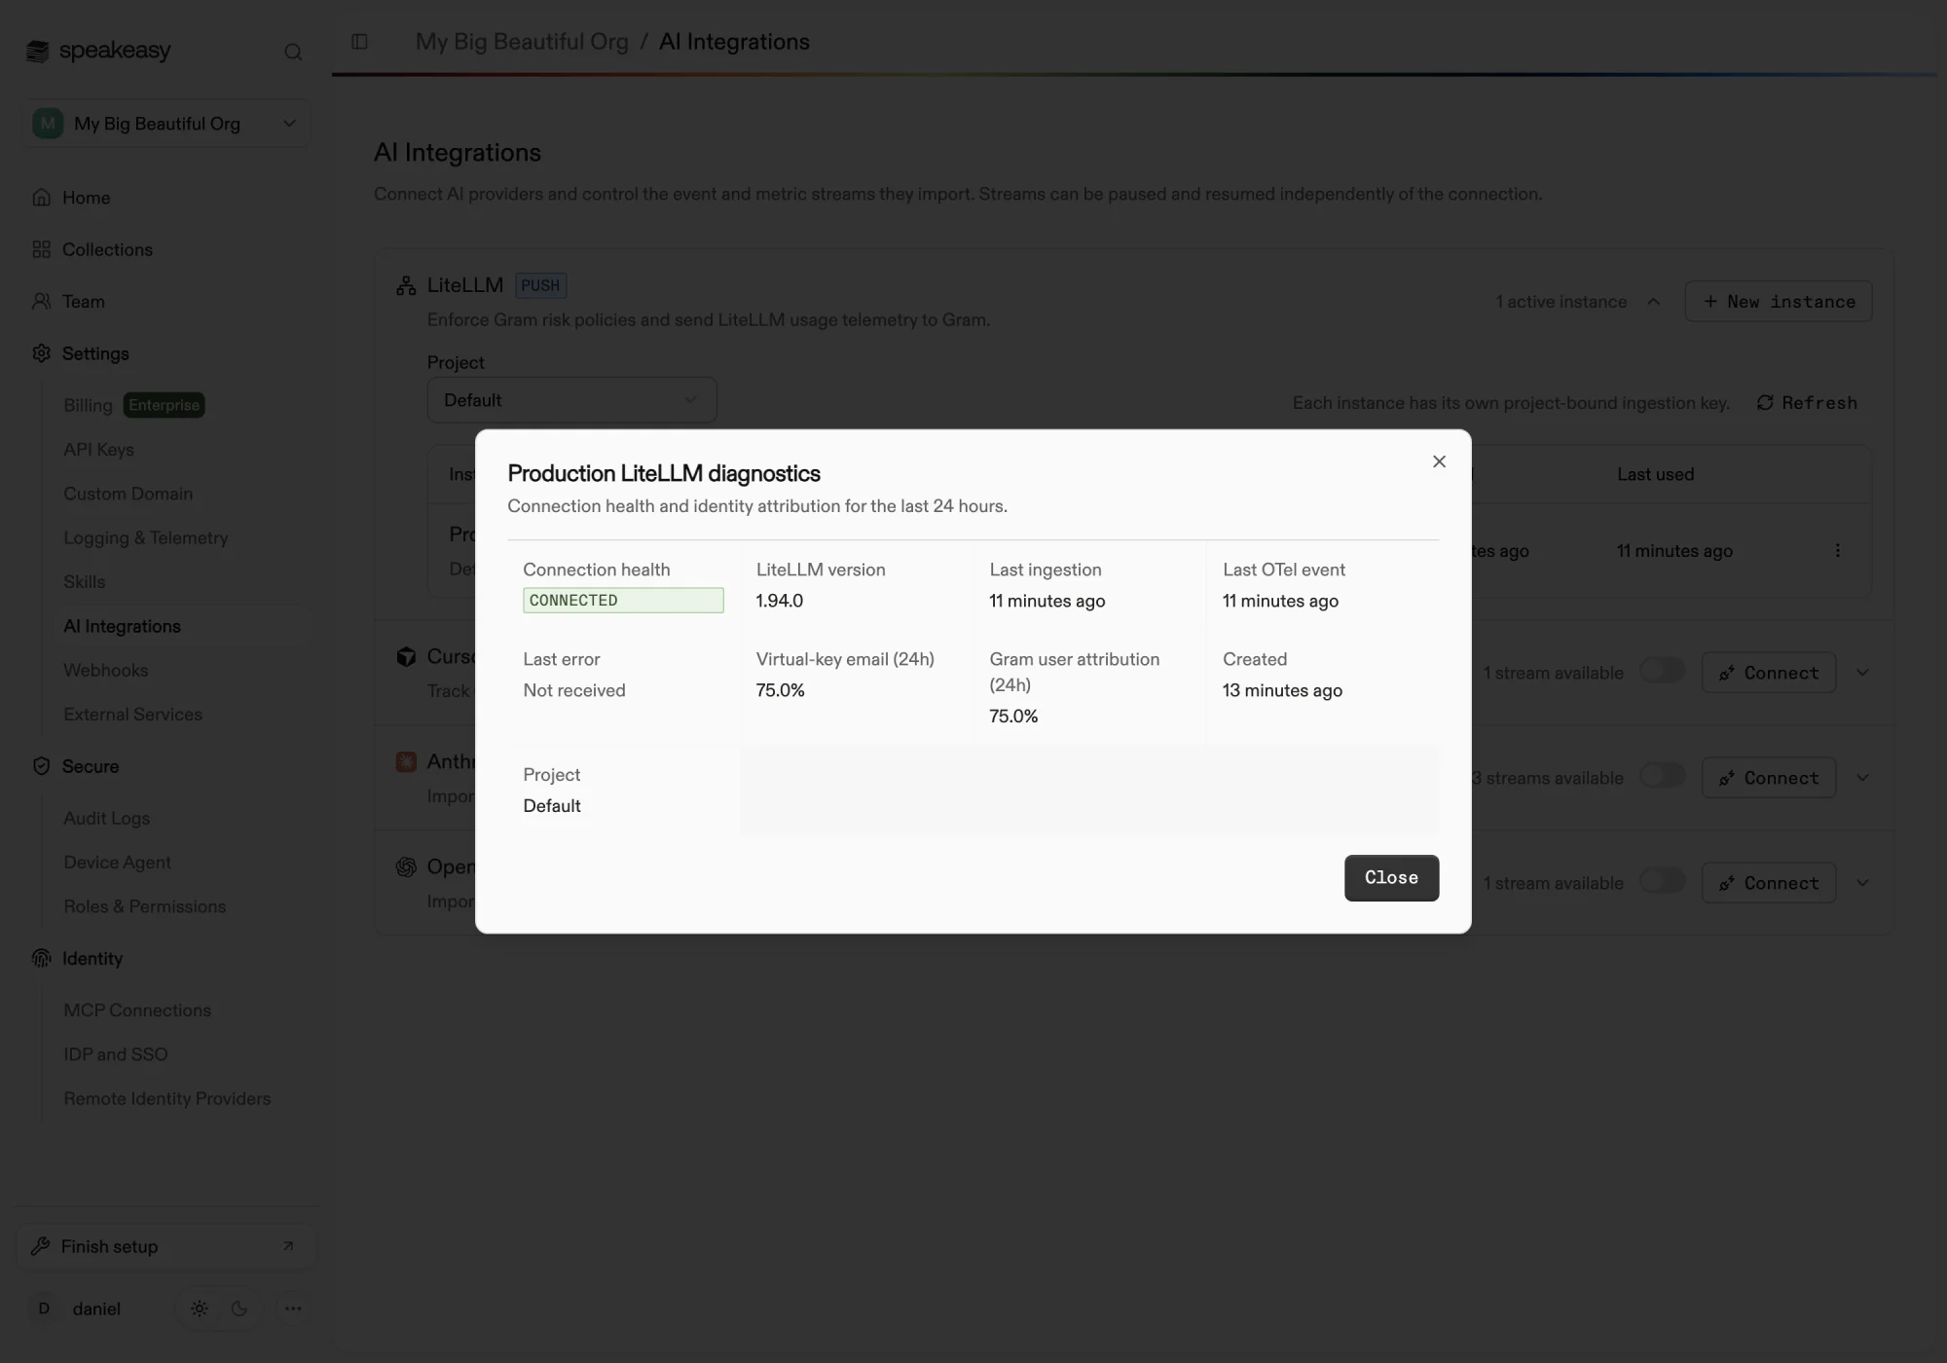Expand the OpenAI row chevron
This screenshot has height=1363, width=1947.
pyautogui.click(x=1862, y=883)
